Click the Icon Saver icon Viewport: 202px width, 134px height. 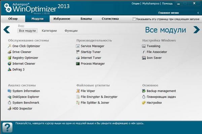(x=144, y=58)
